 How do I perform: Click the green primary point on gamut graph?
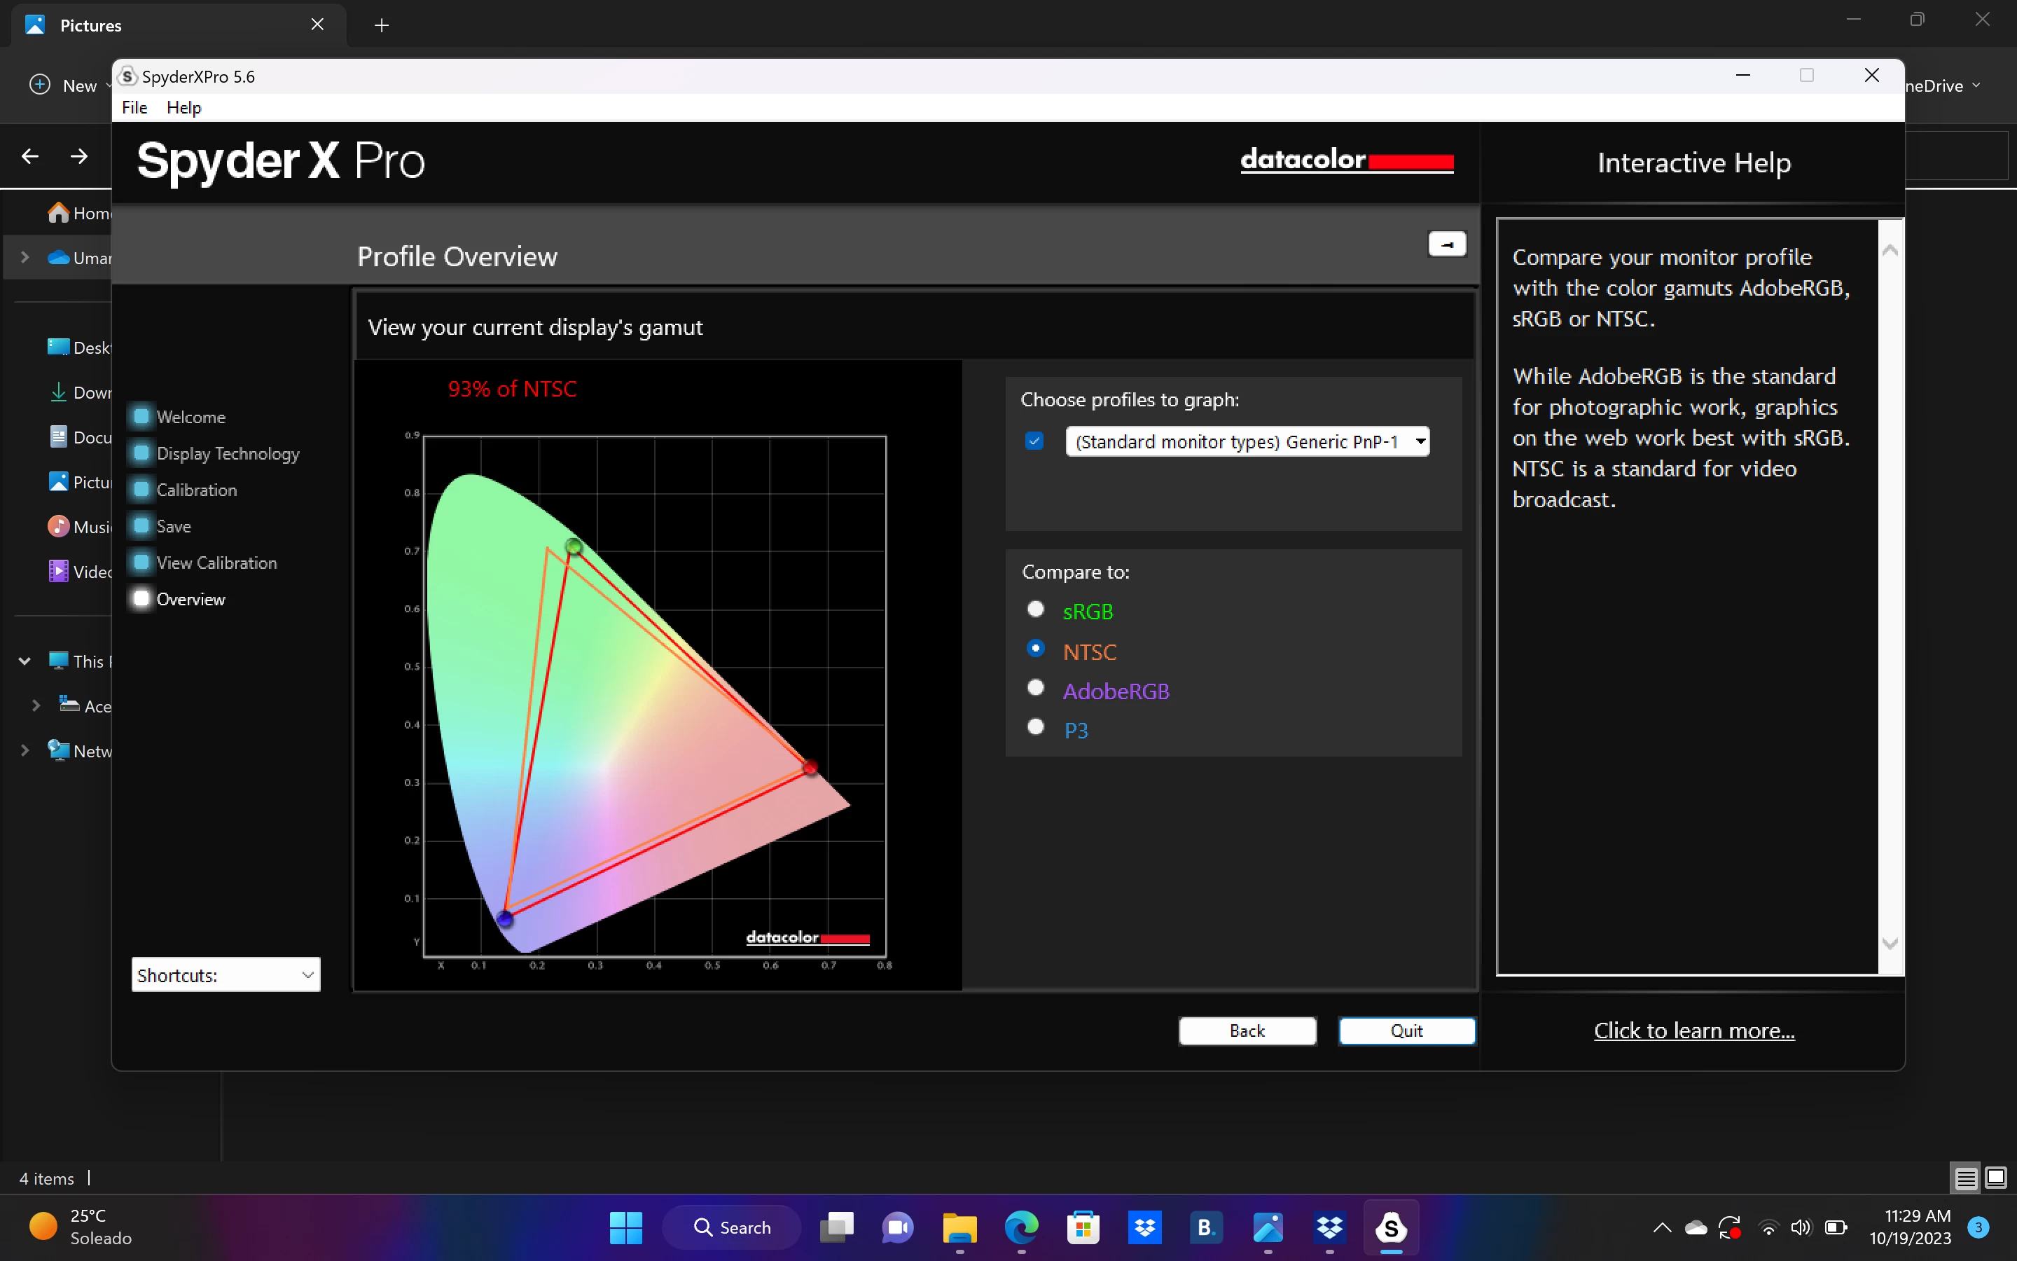coord(574,547)
